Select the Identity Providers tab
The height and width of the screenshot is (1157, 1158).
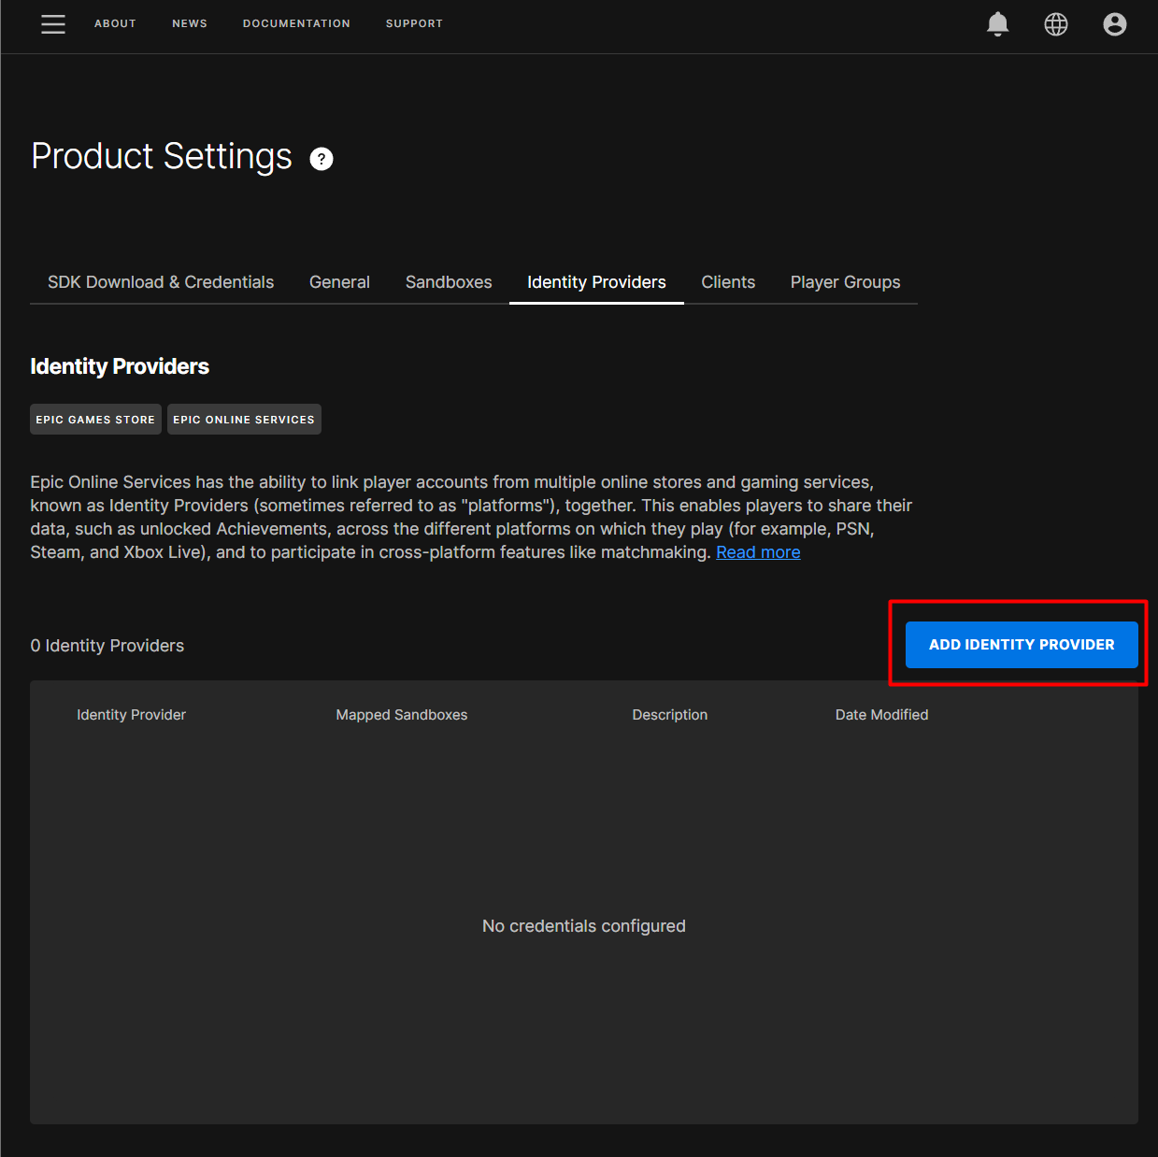596,282
